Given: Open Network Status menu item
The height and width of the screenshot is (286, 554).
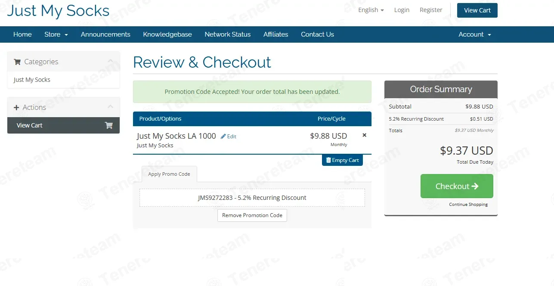Looking at the screenshot, I should (x=227, y=34).
